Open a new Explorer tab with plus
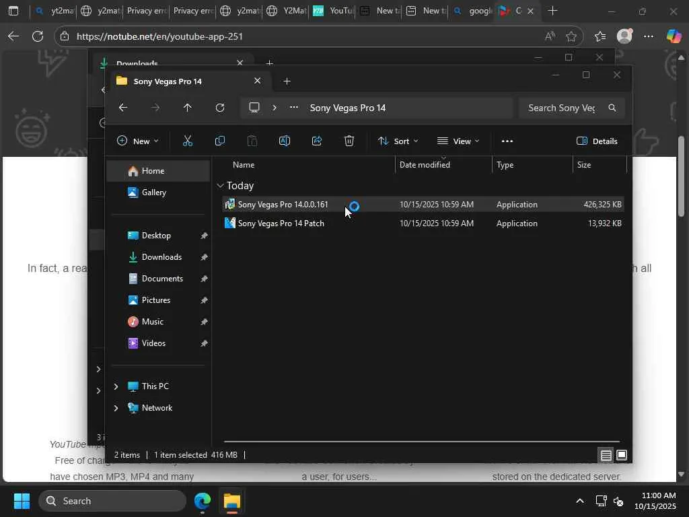The height and width of the screenshot is (517, 689). (x=287, y=81)
